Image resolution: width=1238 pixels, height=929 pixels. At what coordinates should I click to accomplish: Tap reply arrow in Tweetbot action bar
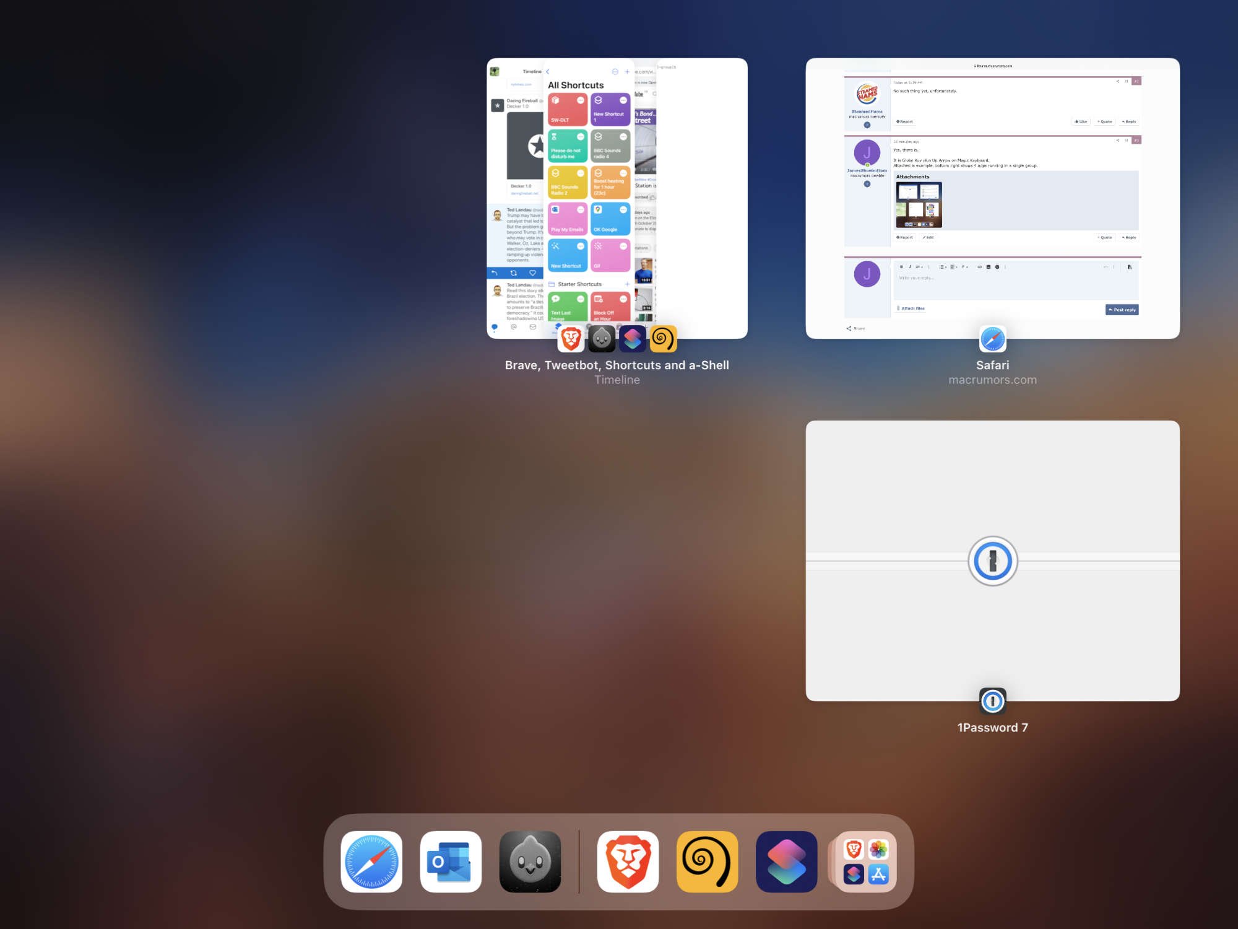tap(494, 273)
